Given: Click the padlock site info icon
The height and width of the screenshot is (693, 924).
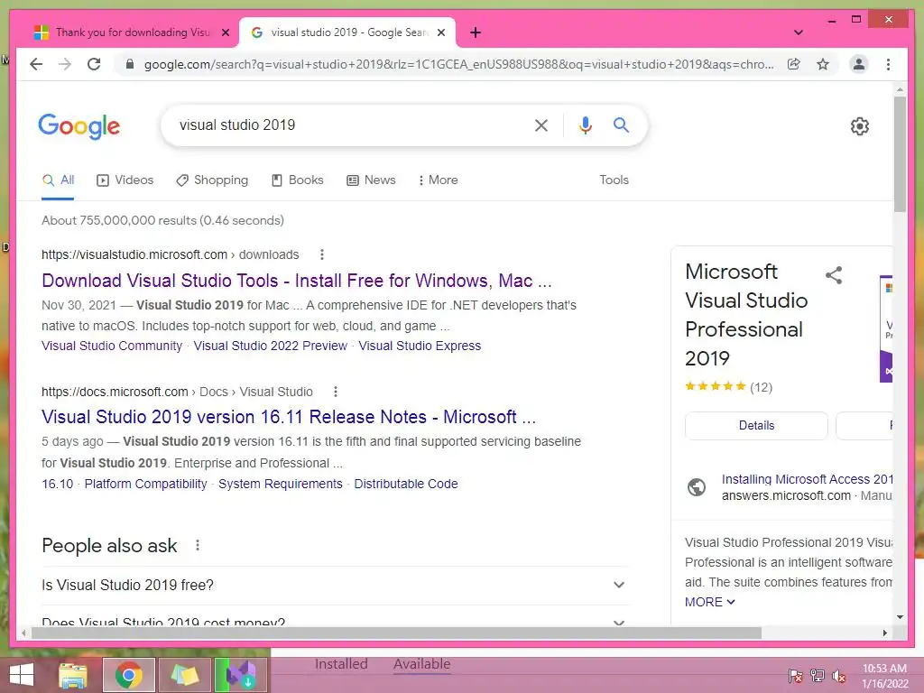Looking at the screenshot, I should point(130,64).
